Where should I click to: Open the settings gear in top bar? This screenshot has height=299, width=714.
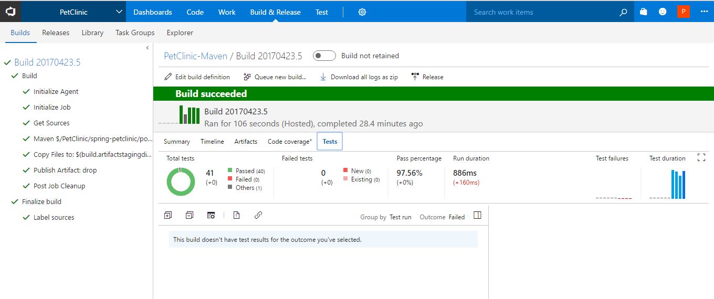pos(362,12)
